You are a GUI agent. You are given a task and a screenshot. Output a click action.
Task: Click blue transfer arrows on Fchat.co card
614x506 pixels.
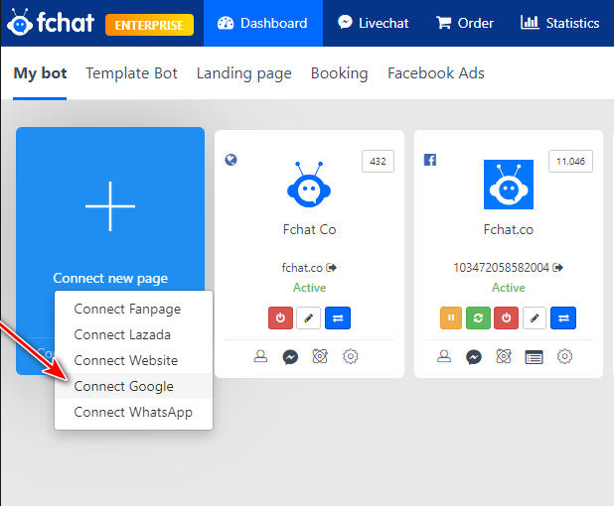pyautogui.click(x=563, y=317)
